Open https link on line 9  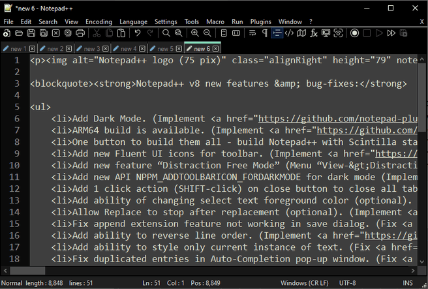pyautogui.click(x=396, y=154)
